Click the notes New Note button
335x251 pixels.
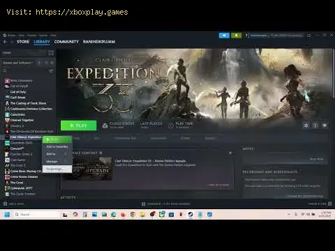[316, 159]
